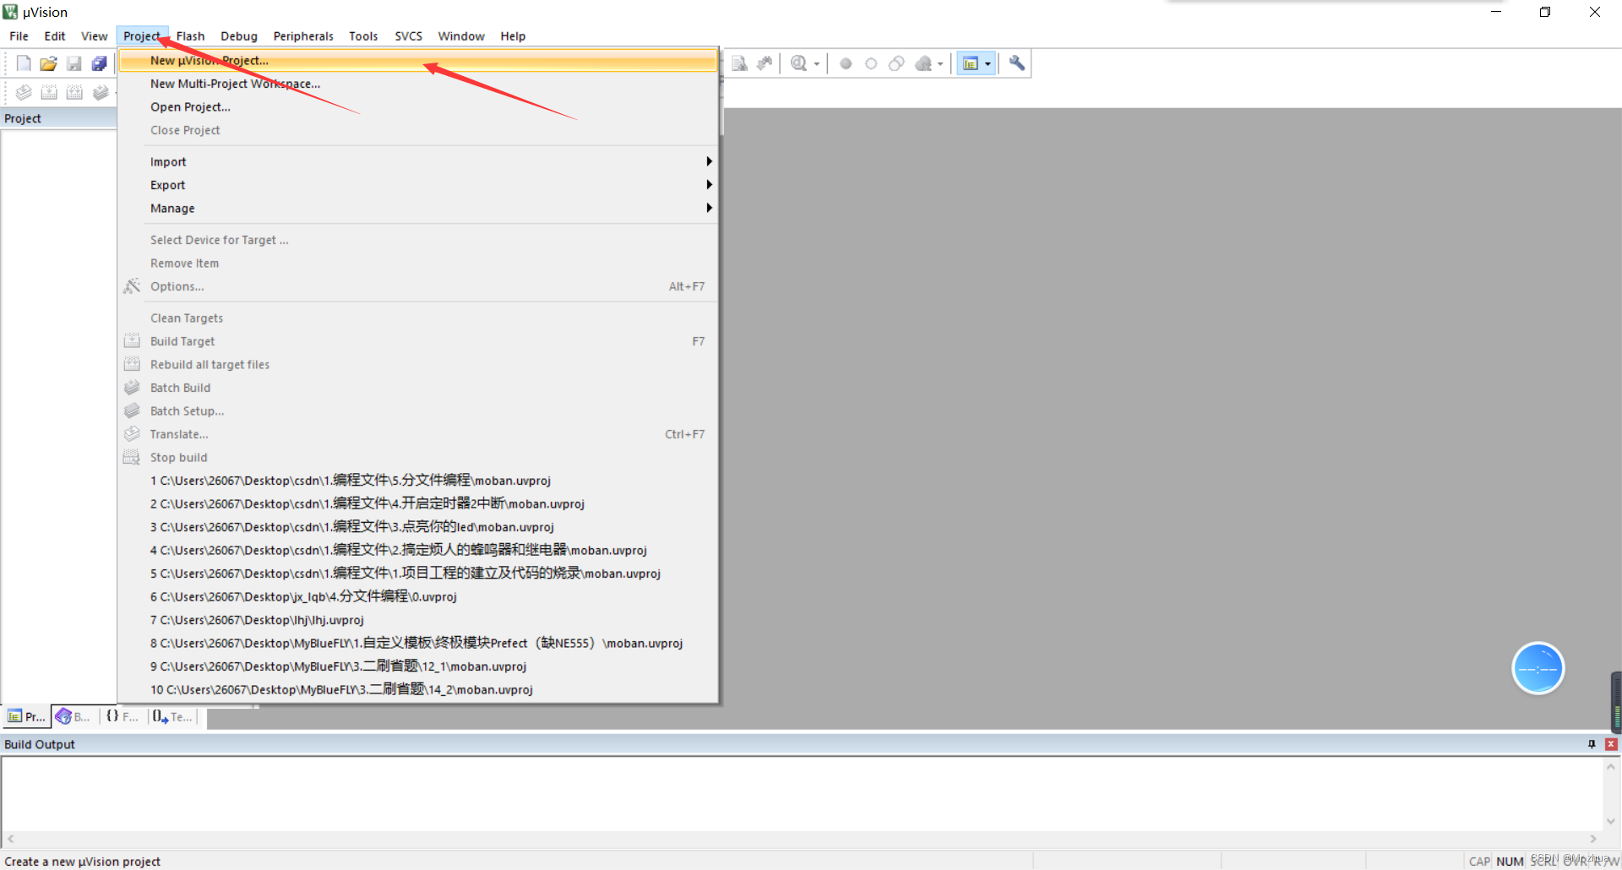Click Build Output horizontal scroll right arrow

(1593, 840)
